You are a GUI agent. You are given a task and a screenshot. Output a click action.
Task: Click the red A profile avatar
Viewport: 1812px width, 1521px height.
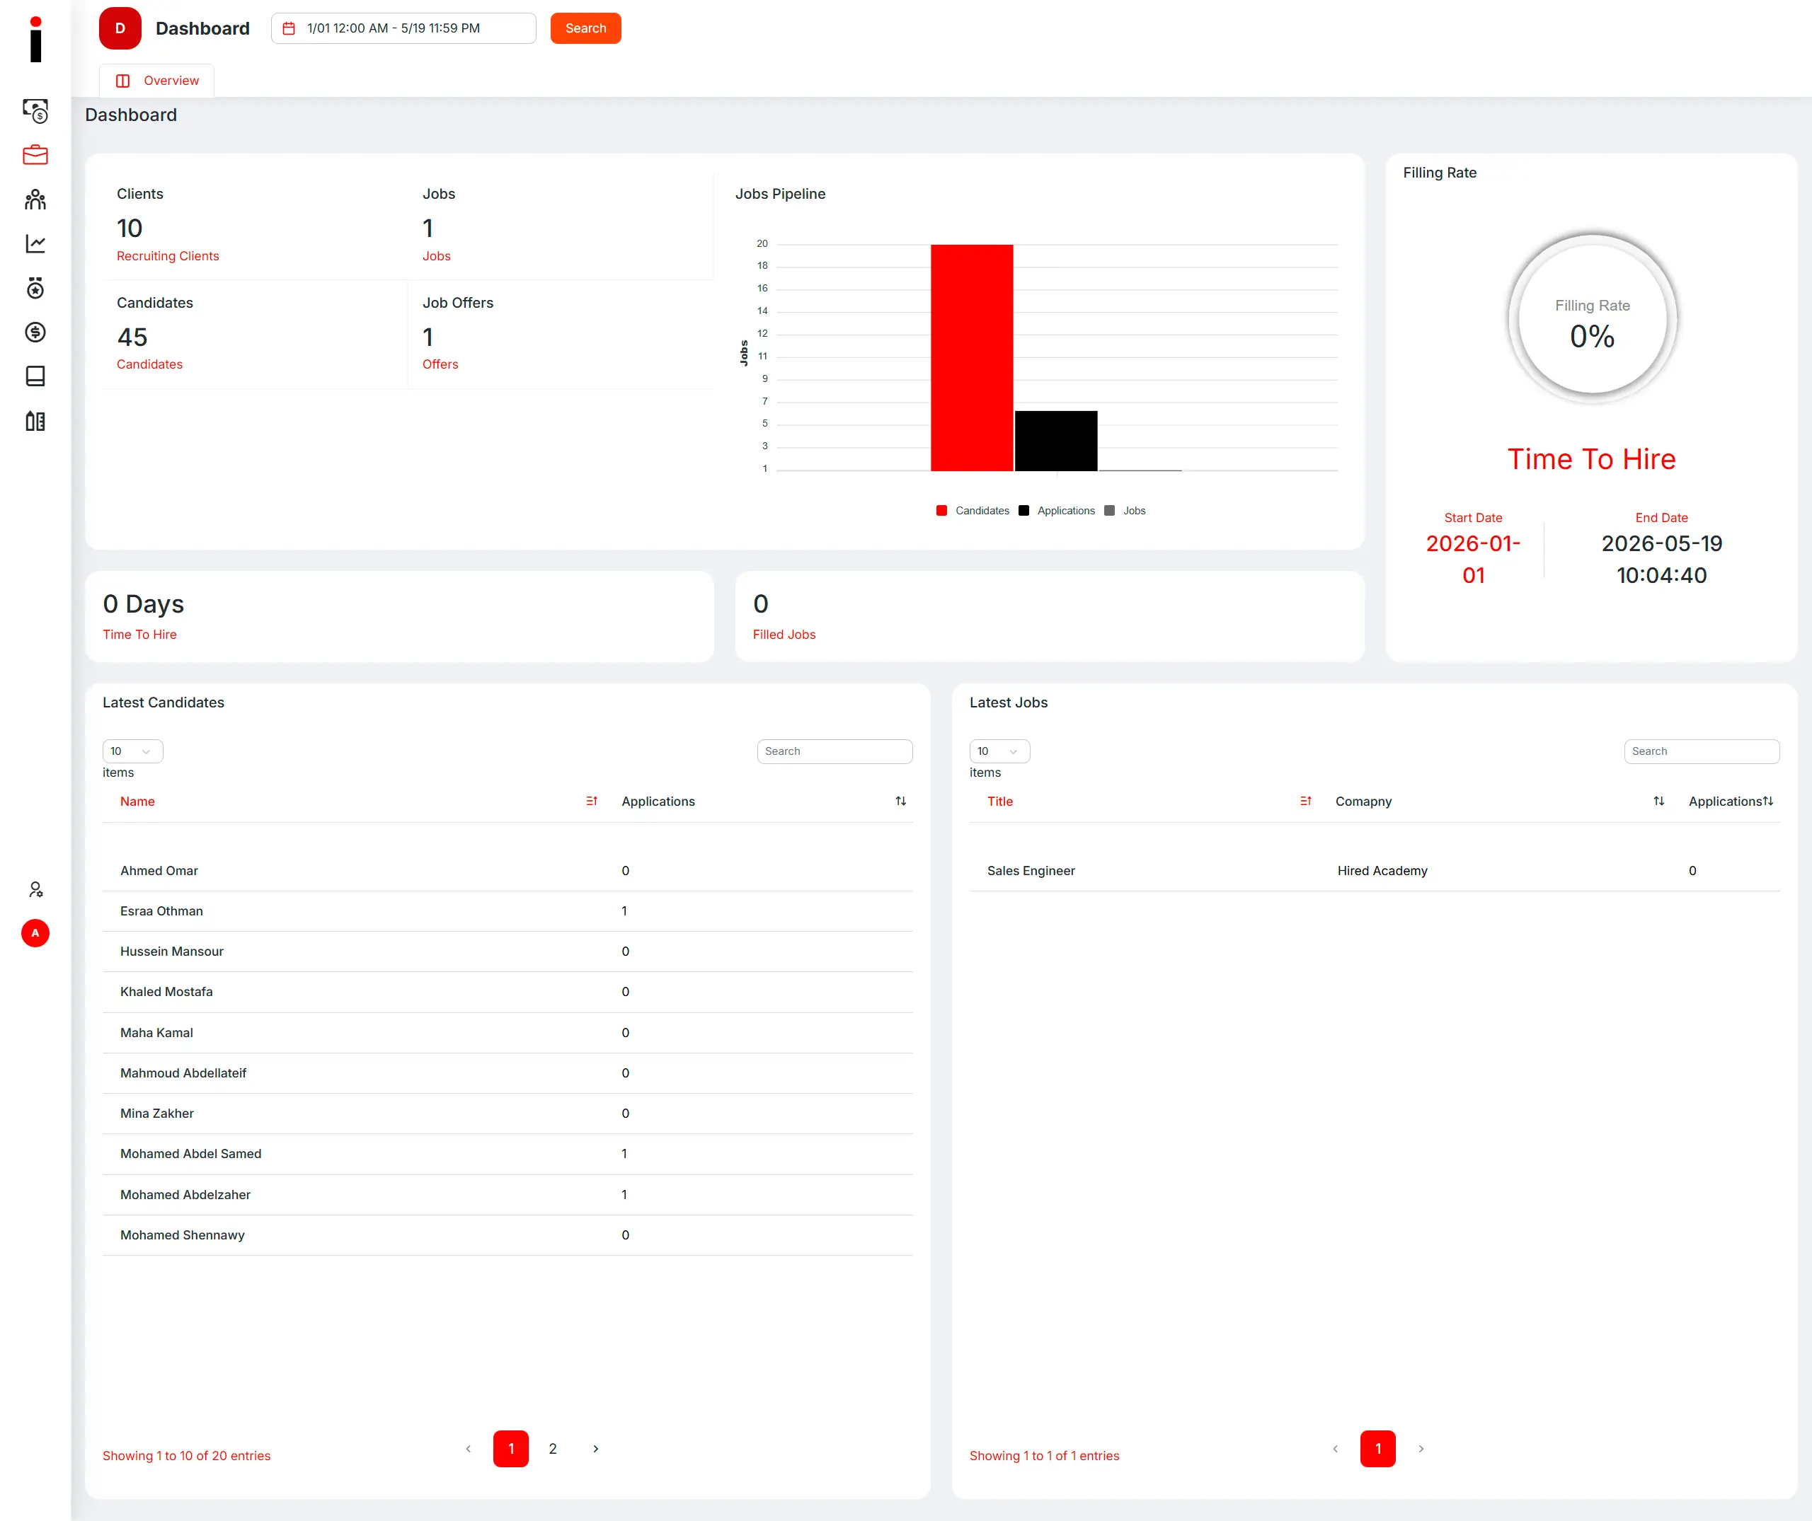pos(35,933)
